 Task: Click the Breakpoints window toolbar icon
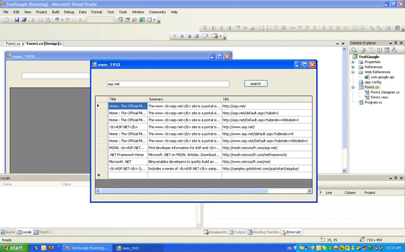(215, 36)
